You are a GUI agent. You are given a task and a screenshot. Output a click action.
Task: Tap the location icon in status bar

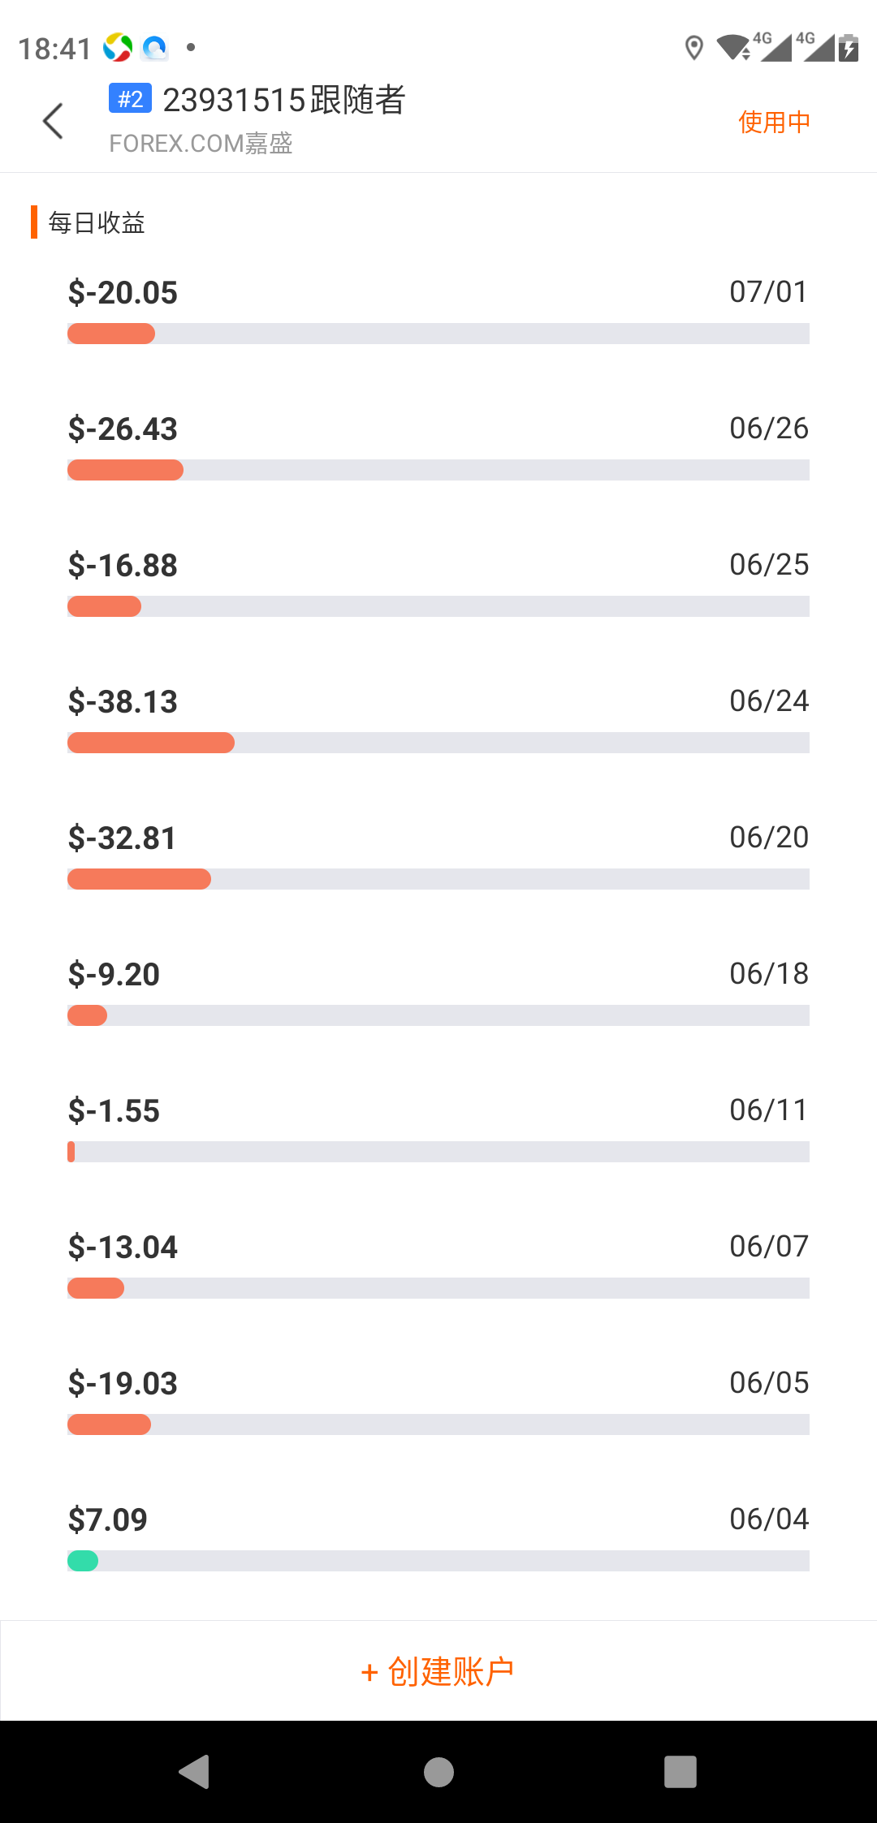[693, 49]
